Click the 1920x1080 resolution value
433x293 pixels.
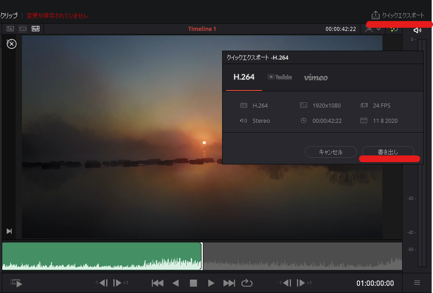[x=326, y=106]
